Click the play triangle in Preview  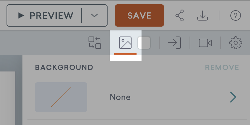(21, 15)
